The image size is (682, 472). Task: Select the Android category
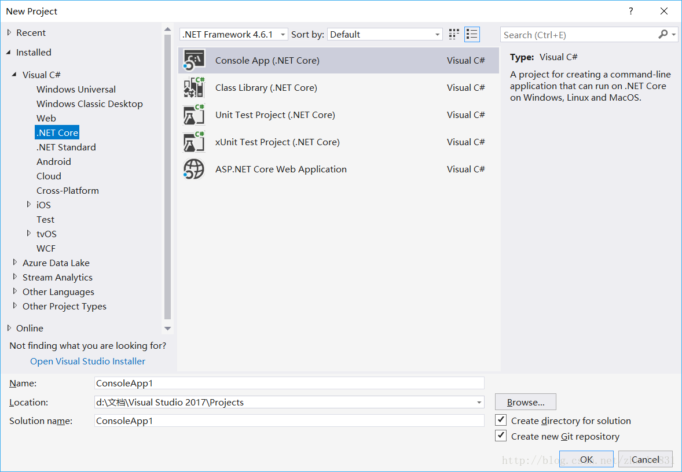[53, 162]
